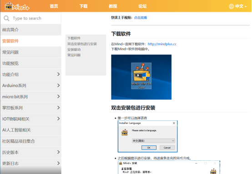Jump to 安装驱动 in page outline
This screenshot has width=252, height=174.
(74, 50)
